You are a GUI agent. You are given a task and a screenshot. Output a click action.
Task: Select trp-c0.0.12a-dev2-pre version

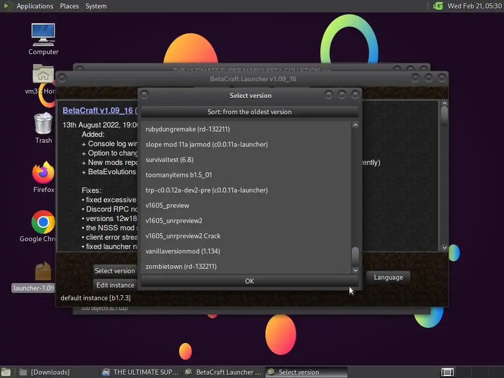[246, 190]
